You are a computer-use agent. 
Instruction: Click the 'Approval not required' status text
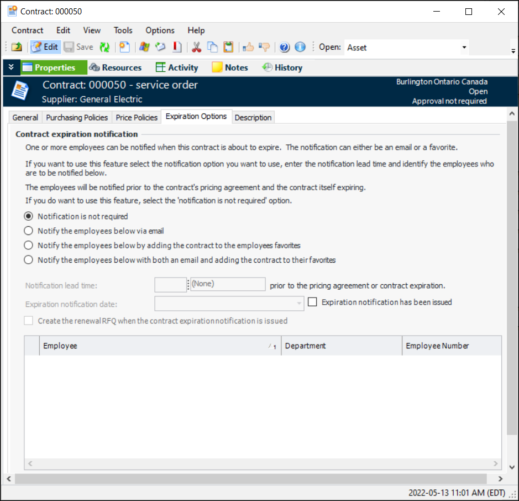point(449,101)
